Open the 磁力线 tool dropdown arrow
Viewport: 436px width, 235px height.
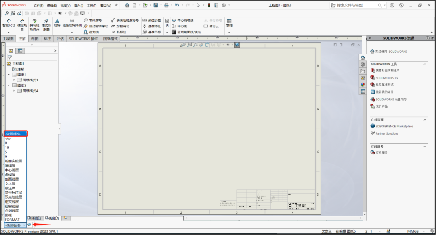[94, 32]
